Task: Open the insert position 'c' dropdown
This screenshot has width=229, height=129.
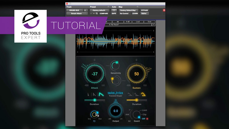Action: [86, 10]
